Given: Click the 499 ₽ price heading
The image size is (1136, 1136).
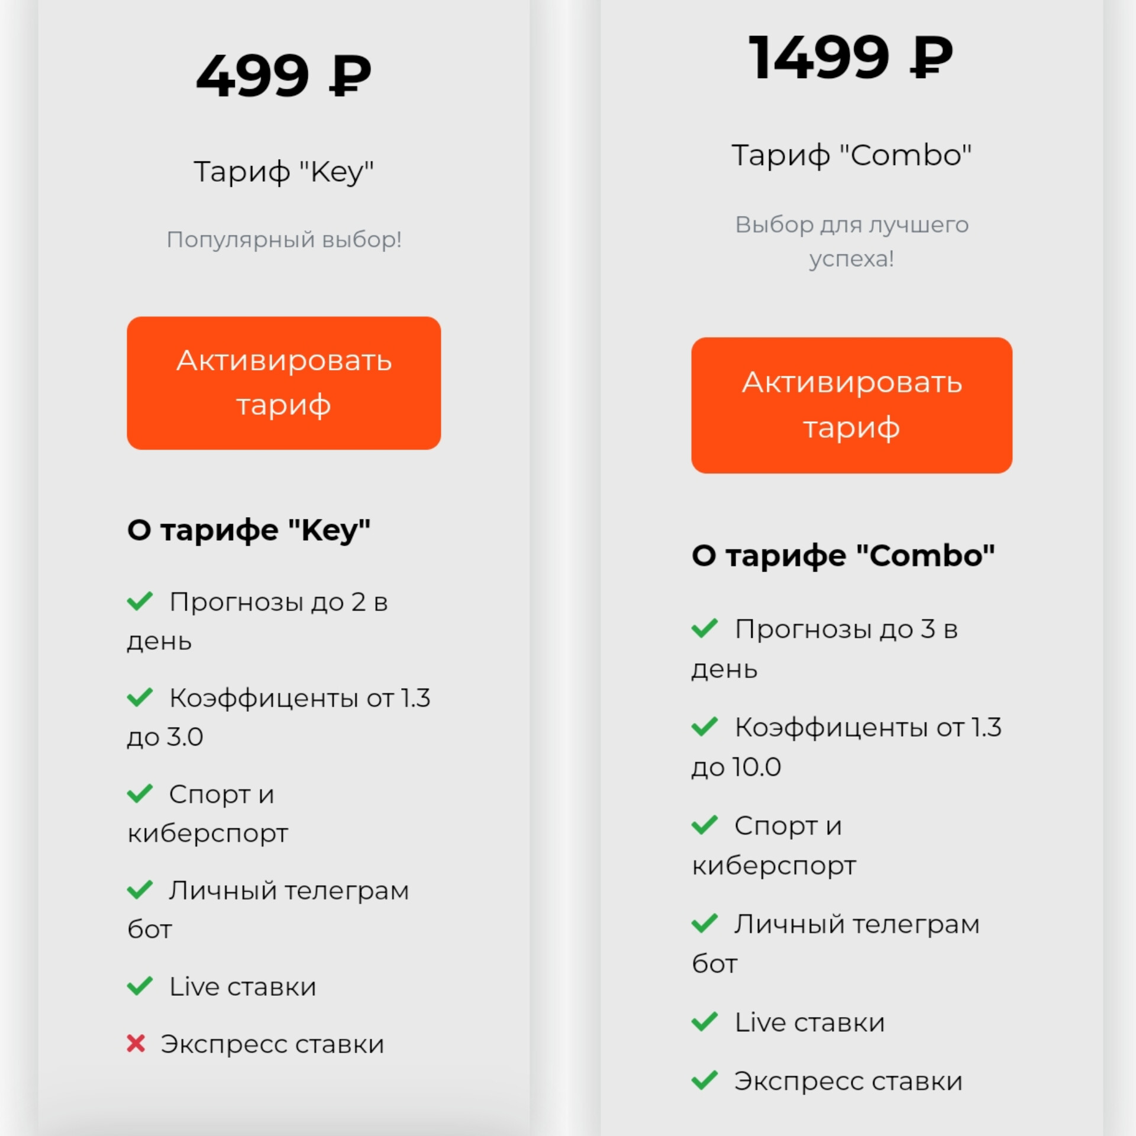Looking at the screenshot, I should pyautogui.click(x=283, y=76).
